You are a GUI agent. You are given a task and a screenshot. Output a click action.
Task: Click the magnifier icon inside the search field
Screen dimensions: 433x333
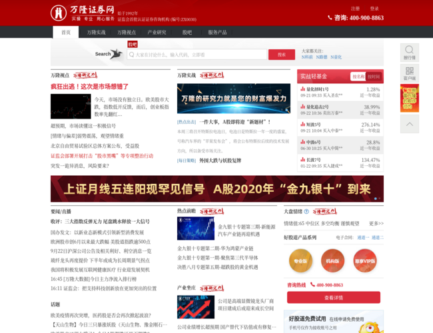(x=132, y=55)
